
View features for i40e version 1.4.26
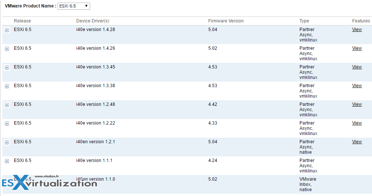(x=357, y=48)
